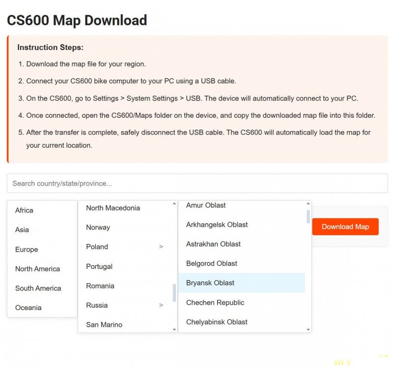Image resolution: width=393 pixels, height=370 pixels.
Task: Select Norway from the country list
Action: pyautogui.click(x=98, y=227)
